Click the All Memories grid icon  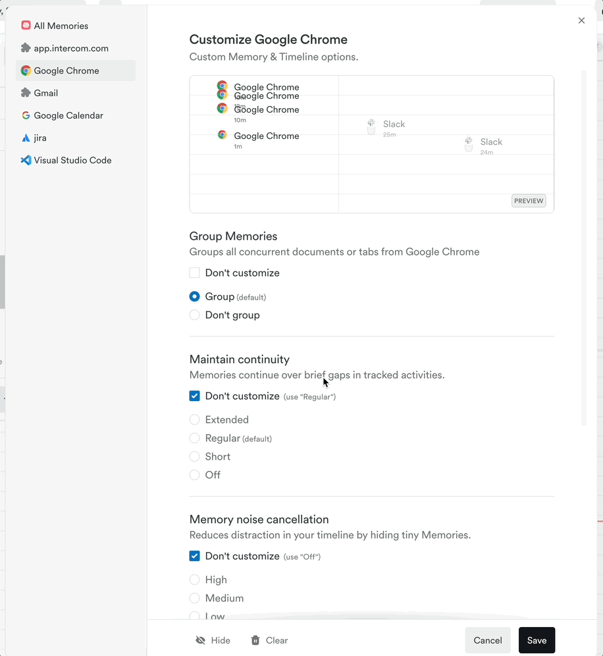(x=26, y=26)
